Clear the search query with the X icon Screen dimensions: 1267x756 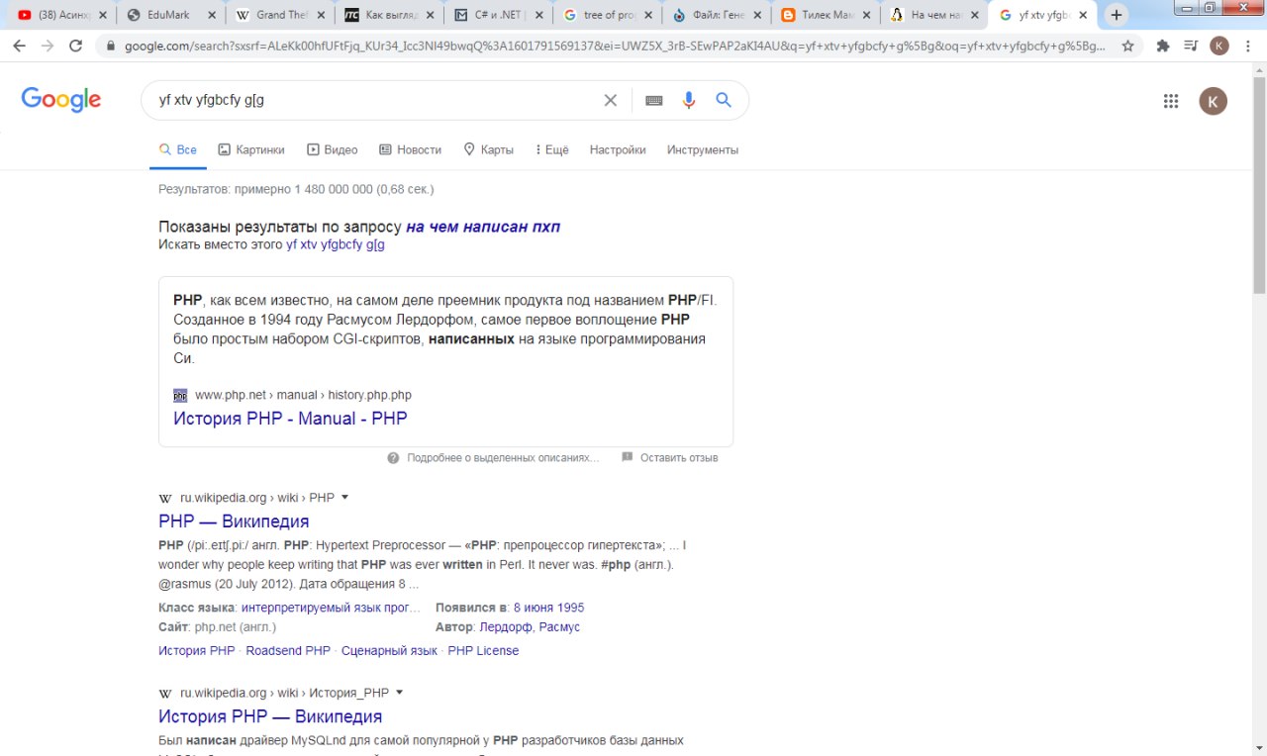(611, 100)
